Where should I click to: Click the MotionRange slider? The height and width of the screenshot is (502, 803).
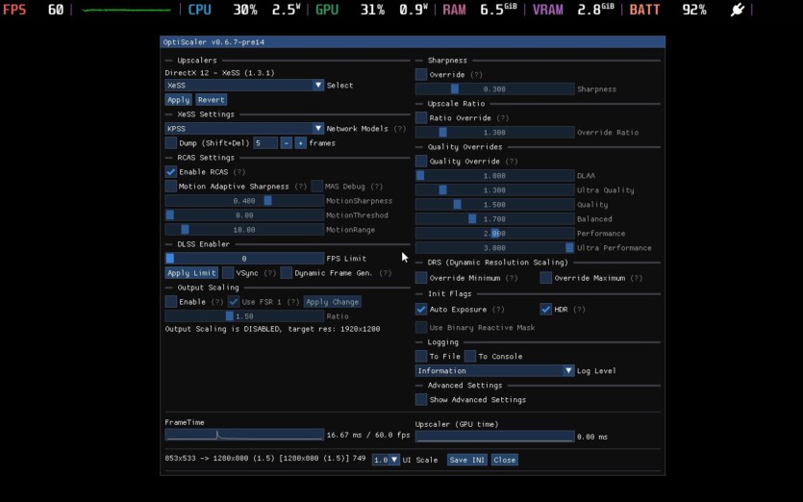click(x=244, y=230)
